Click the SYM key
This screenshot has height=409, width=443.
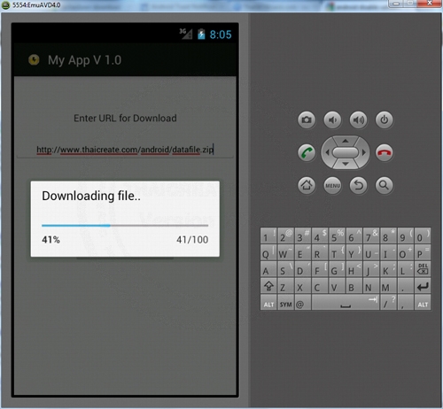pos(285,303)
